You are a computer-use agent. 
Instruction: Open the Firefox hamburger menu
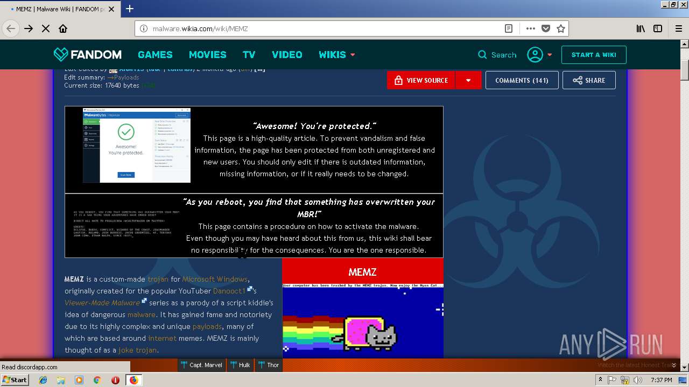coord(679,28)
